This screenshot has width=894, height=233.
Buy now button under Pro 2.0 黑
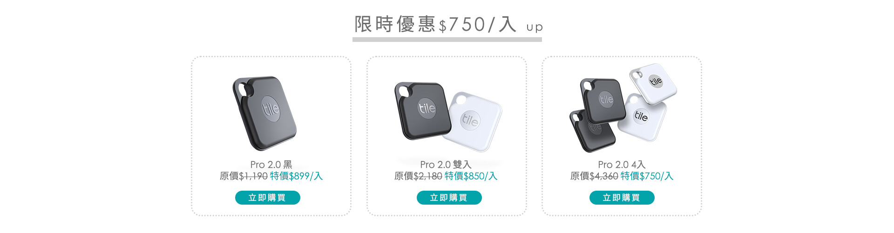[268, 198]
